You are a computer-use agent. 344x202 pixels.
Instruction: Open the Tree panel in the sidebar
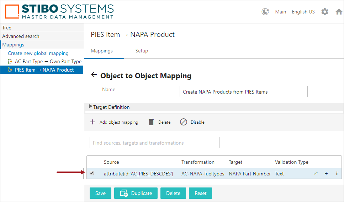pos(42,28)
